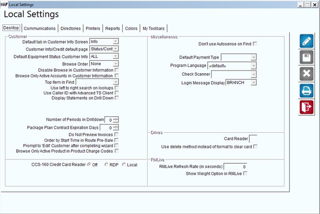Expand Default tab in Customer Info Screen dropdown
The width and height of the screenshot is (320, 214).
tap(116, 42)
